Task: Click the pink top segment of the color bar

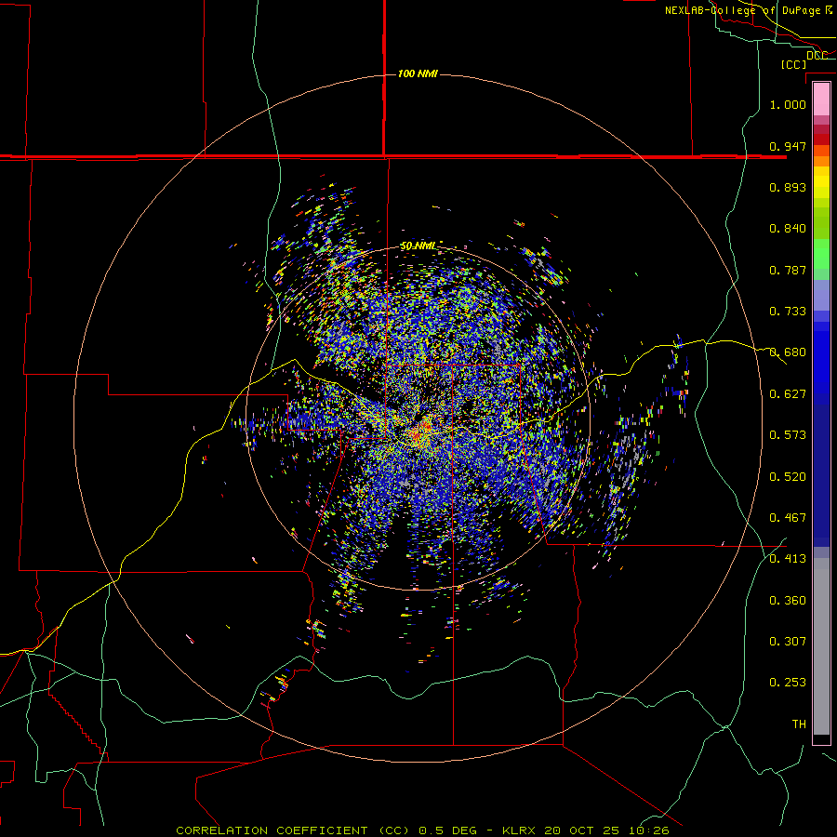Action: click(x=821, y=100)
